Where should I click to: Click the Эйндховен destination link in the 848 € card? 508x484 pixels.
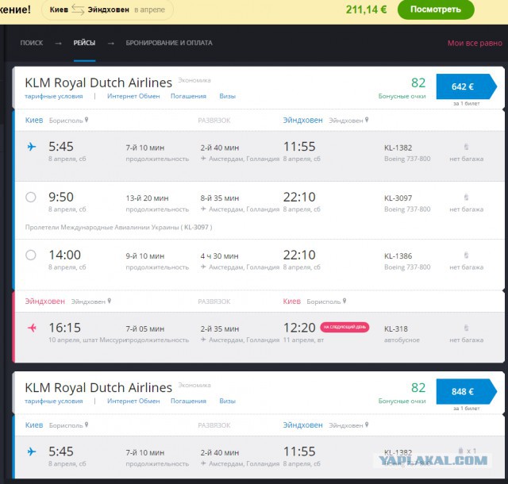pos(302,425)
